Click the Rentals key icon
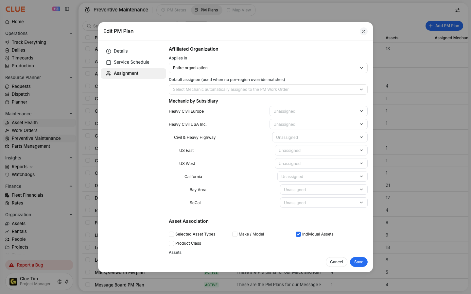The image size is (471, 294). click(7, 232)
